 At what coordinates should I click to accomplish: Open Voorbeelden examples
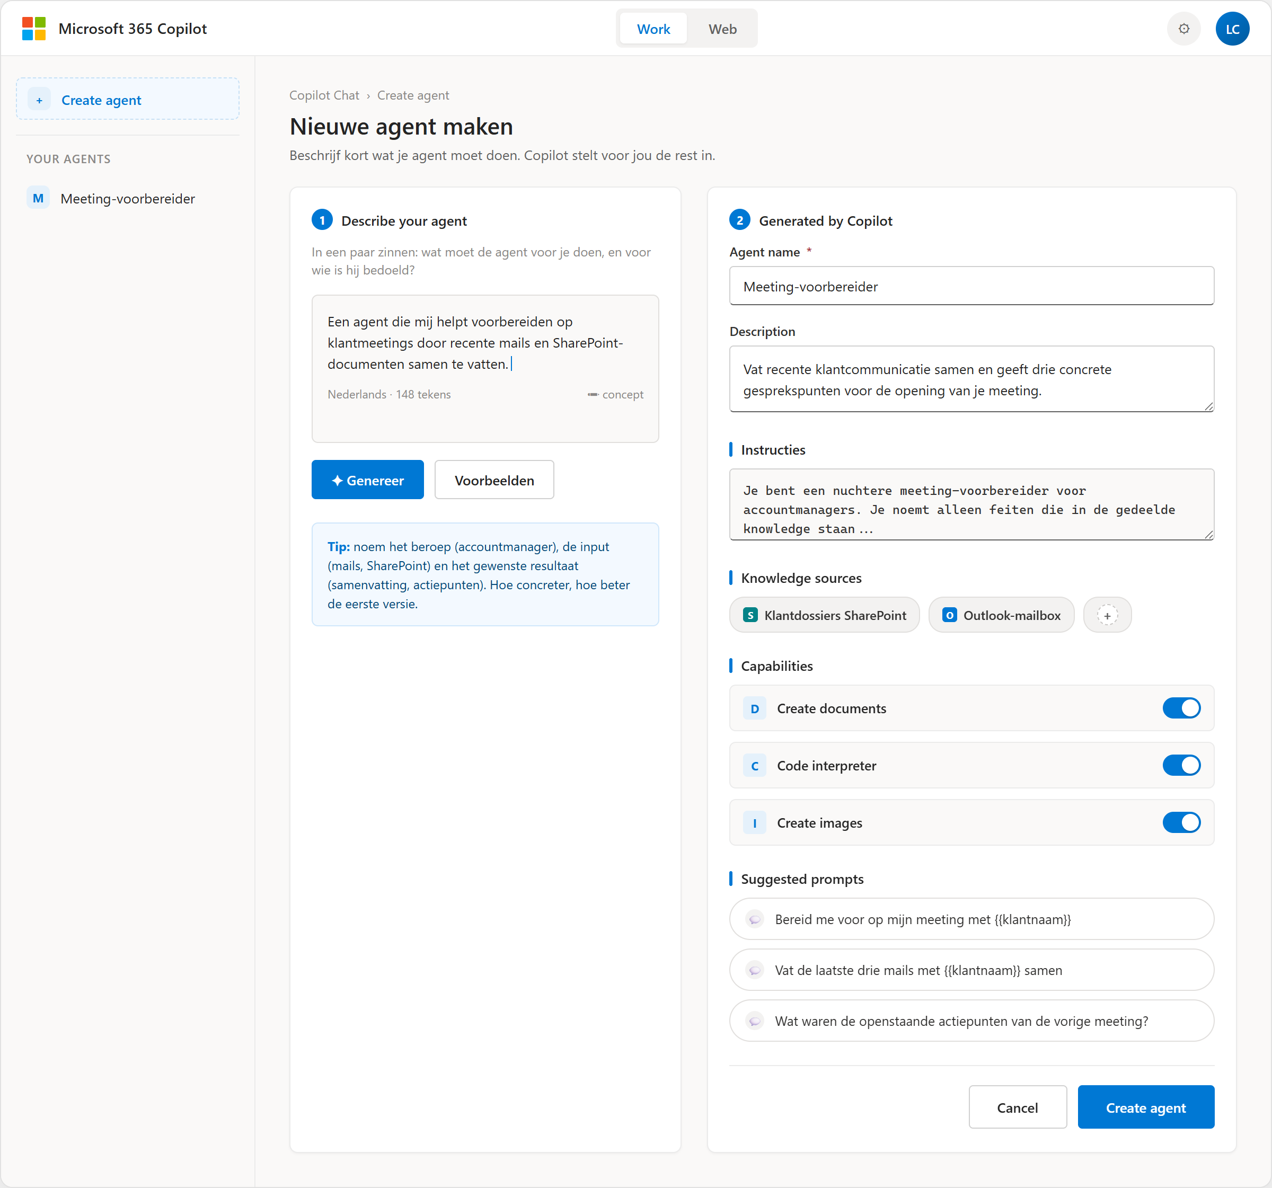point(494,480)
